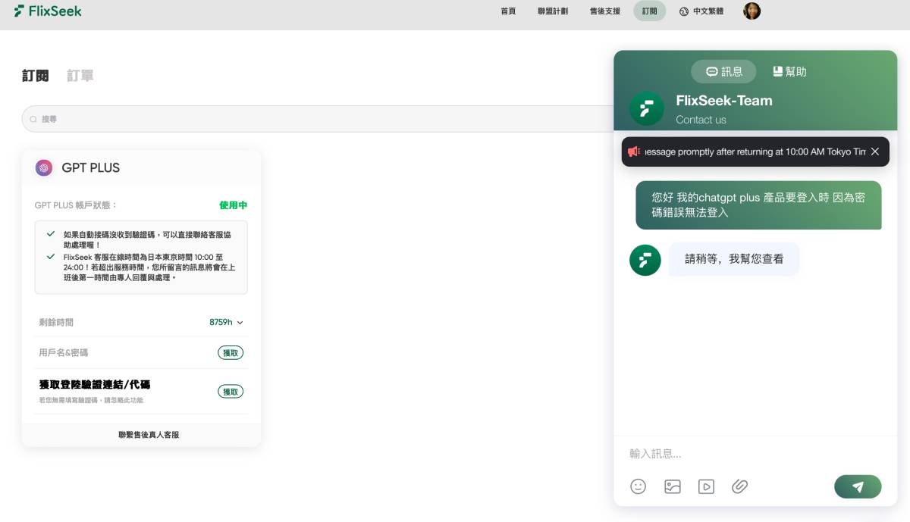
Task: Open the emoji picker
Action: tap(639, 486)
